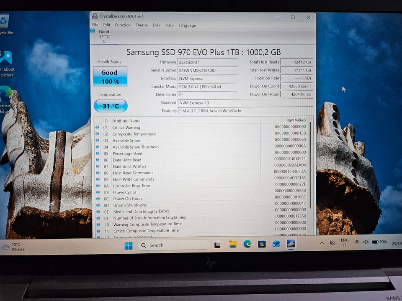Viewport: 402px width, 301px height.
Task: Open Task View from the taskbar
Action: click(x=217, y=245)
